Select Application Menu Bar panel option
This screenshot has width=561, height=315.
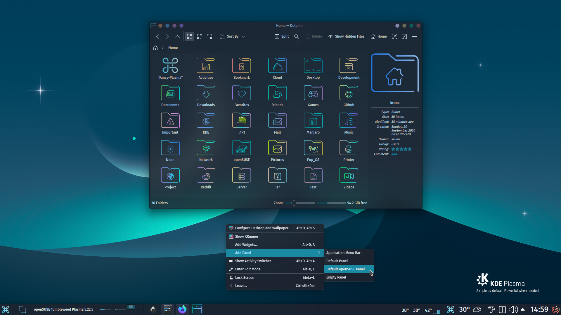click(349, 253)
